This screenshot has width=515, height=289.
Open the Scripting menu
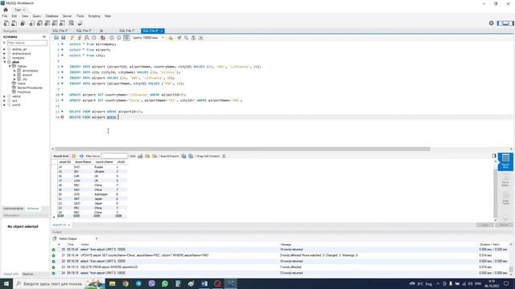[x=94, y=16]
